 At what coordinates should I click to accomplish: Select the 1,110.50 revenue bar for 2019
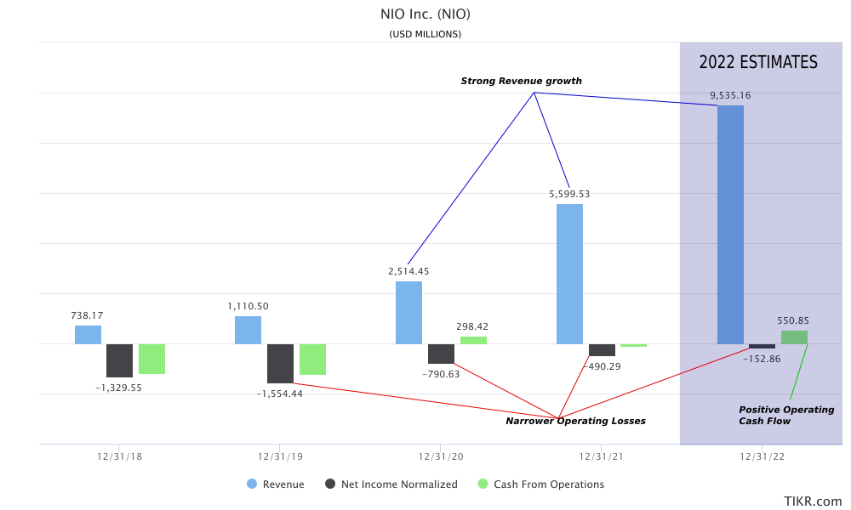[x=248, y=330]
